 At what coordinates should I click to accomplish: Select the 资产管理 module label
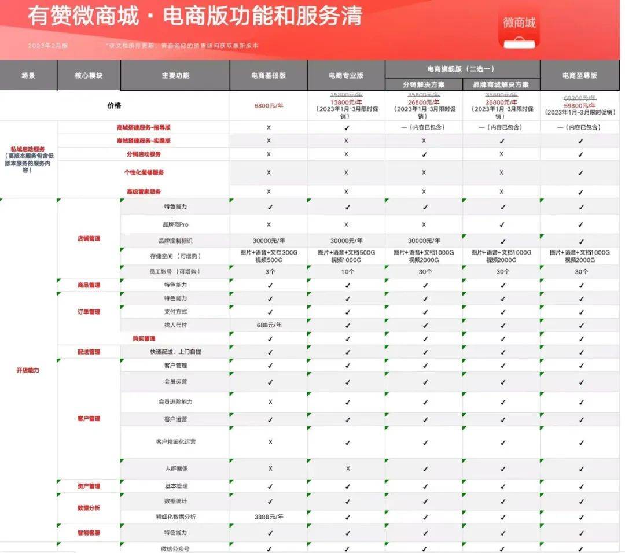89,486
